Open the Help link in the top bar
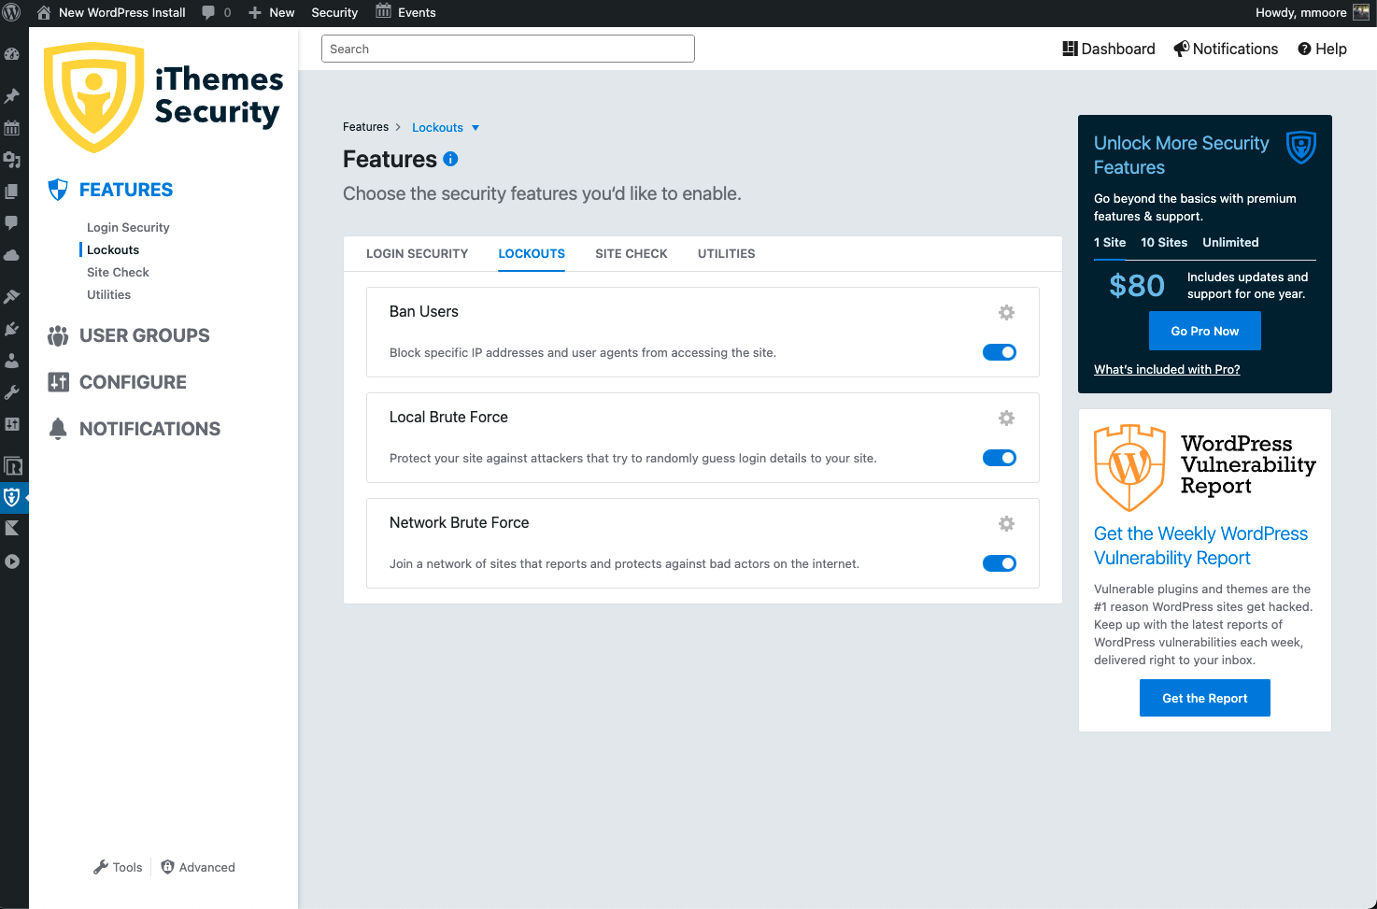The height and width of the screenshot is (909, 1377). pos(1322,49)
